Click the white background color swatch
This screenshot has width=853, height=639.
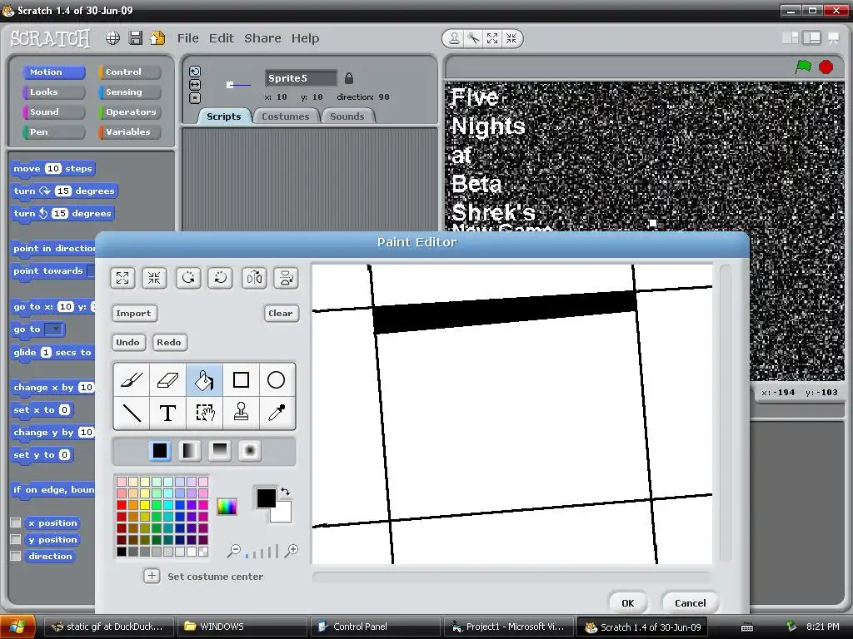click(283, 513)
